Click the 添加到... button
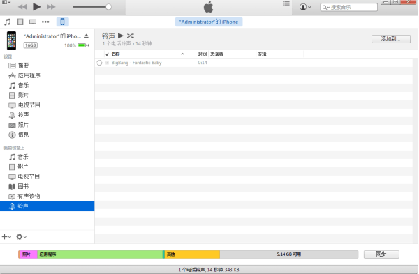Viewport: 419px width, 274px height. click(x=390, y=39)
